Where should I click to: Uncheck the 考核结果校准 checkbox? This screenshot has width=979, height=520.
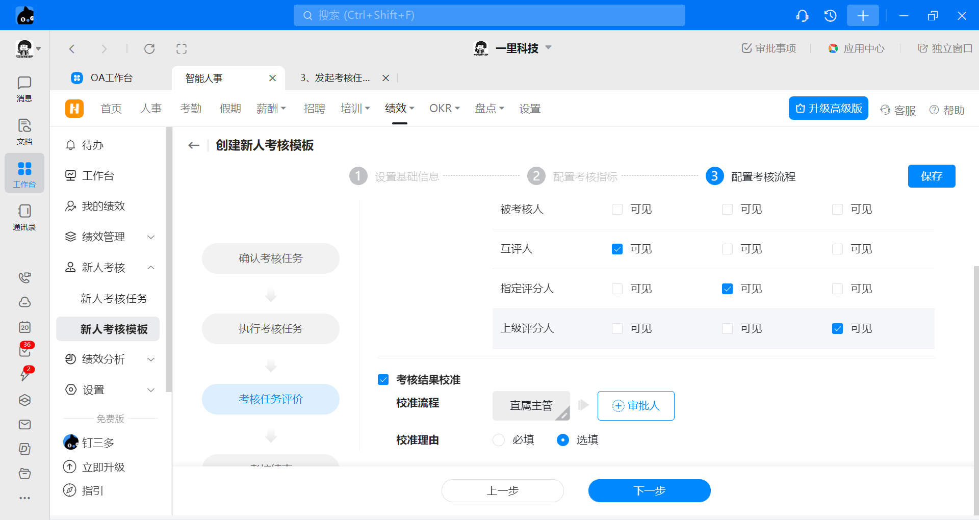[x=383, y=380]
